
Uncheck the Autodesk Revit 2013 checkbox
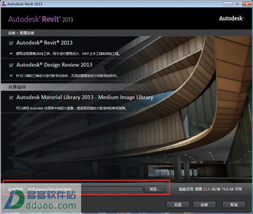[x=11, y=43]
